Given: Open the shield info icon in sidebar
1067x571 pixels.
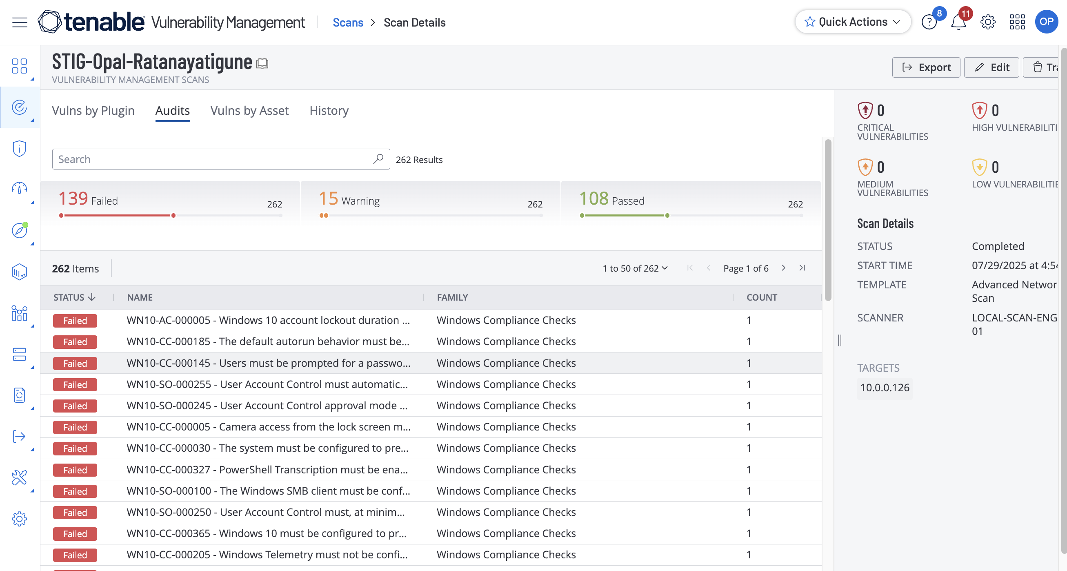Looking at the screenshot, I should (x=20, y=148).
